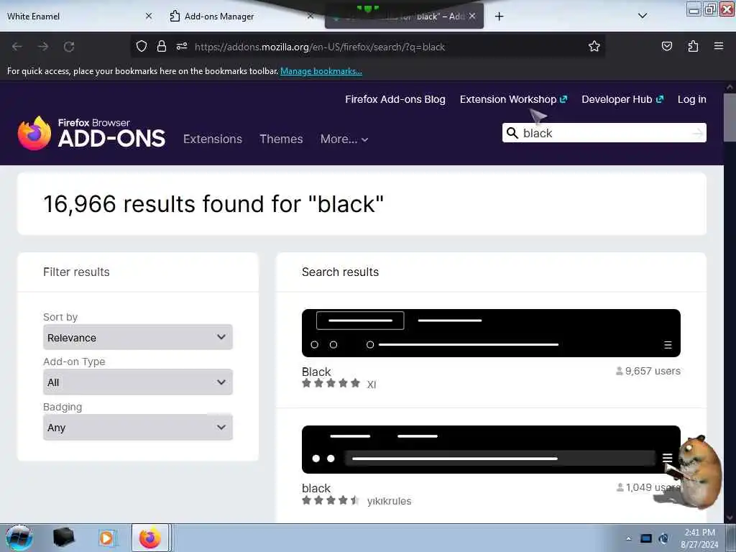Open the black box app in taskbar

[x=63, y=537]
